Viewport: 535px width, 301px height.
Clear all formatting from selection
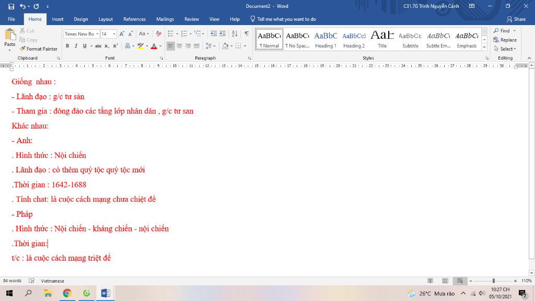pos(159,34)
